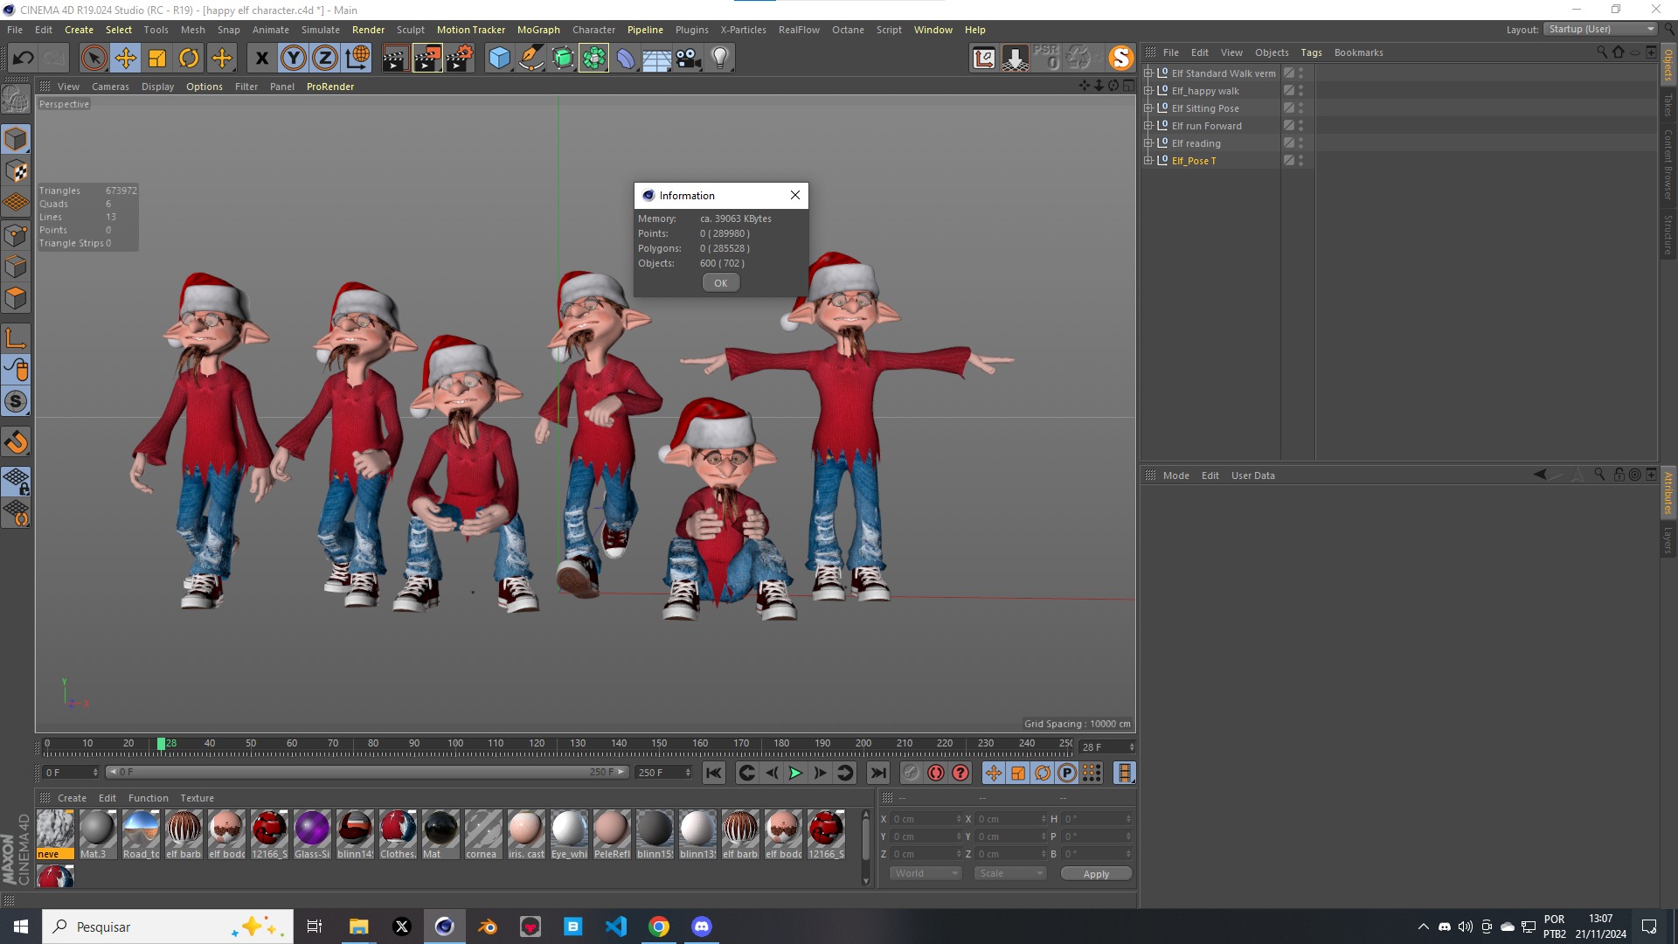Expand Elf Standard Walk verm object tree

point(1148,73)
